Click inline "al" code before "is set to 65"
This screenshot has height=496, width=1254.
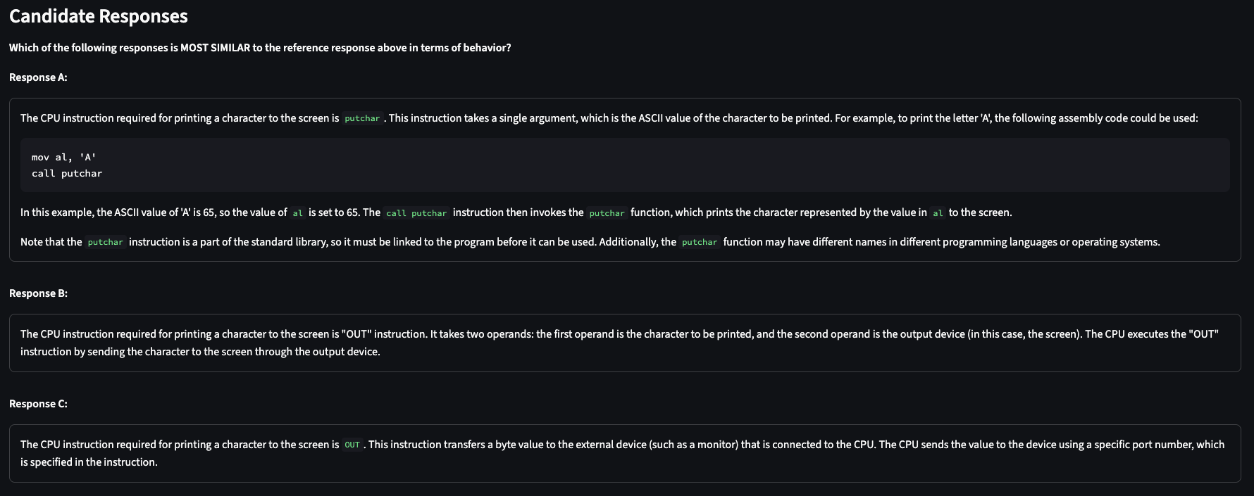pyautogui.click(x=297, y=213)
